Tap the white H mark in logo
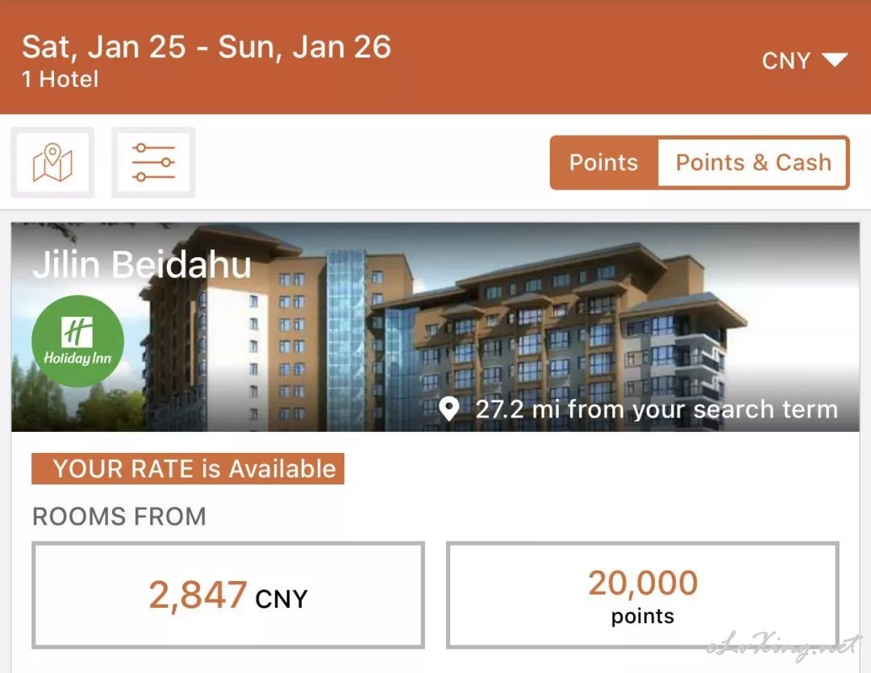Image resolution: width=871 pixels, height=673 pixels. pos(77,332)
